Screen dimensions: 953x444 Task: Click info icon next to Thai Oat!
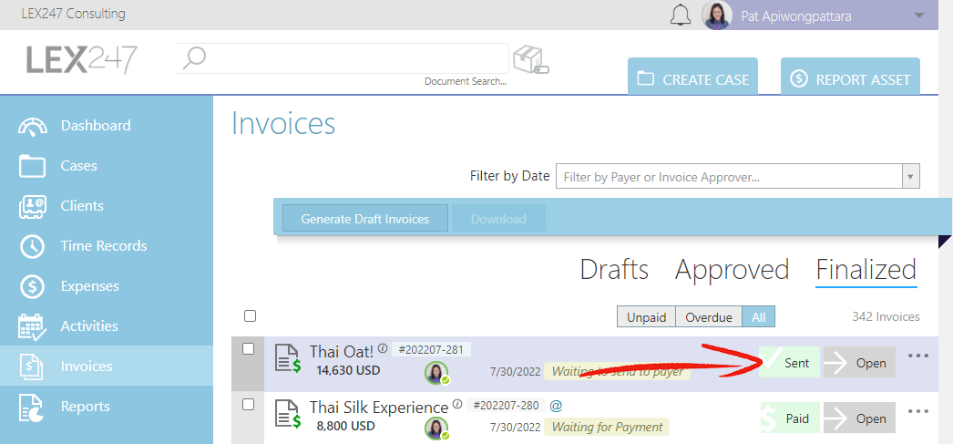[383, 348]
